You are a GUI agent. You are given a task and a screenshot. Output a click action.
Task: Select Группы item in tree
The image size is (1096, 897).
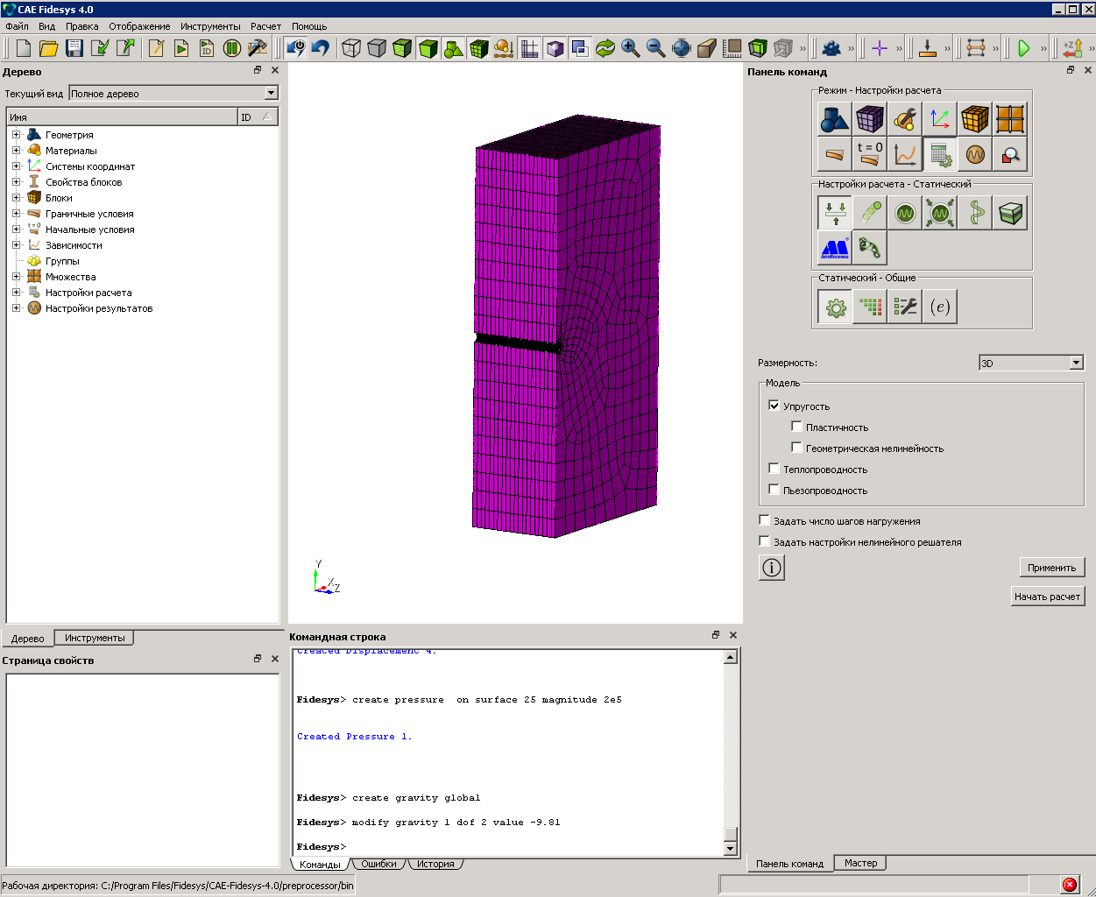click(x=62, y=261)
